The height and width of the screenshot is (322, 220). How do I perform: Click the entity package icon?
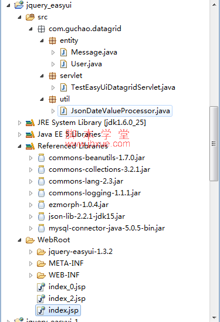coord(52,40)
